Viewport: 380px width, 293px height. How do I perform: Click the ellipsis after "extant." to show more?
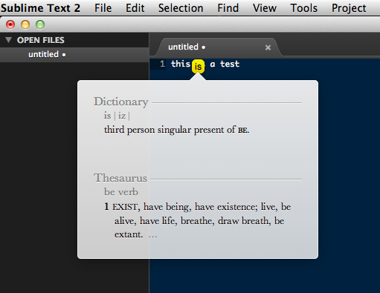click(152, 236)
